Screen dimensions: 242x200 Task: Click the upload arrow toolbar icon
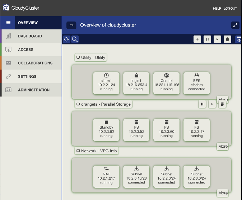[x=238, y=39]
